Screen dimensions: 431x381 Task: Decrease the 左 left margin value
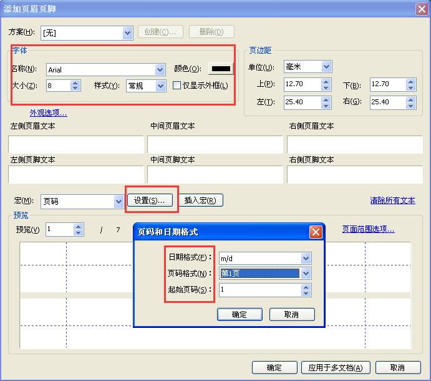[326, 106]
